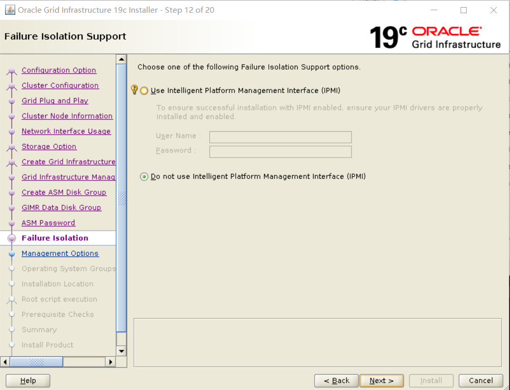
Task: Open Network Interface Usage step
Action: coord(66,131)
